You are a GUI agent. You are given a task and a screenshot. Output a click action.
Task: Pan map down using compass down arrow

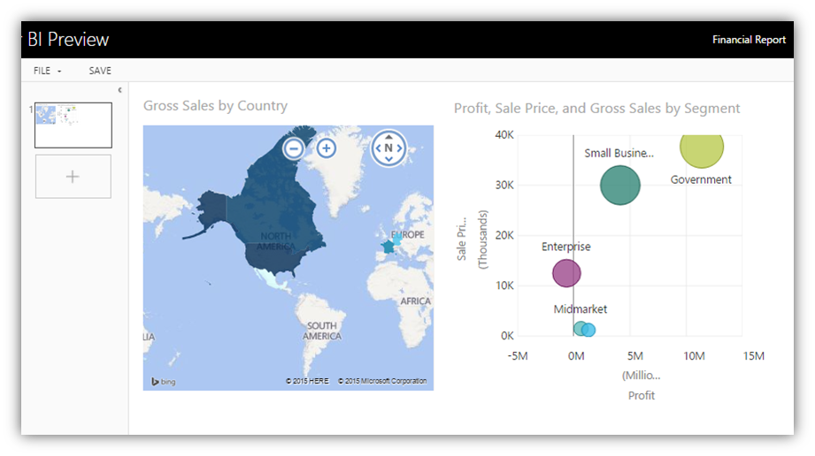click(x=388, y=160)
